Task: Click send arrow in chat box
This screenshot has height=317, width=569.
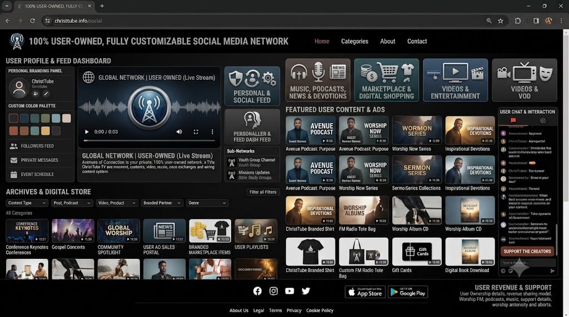Action: (552, 270)
